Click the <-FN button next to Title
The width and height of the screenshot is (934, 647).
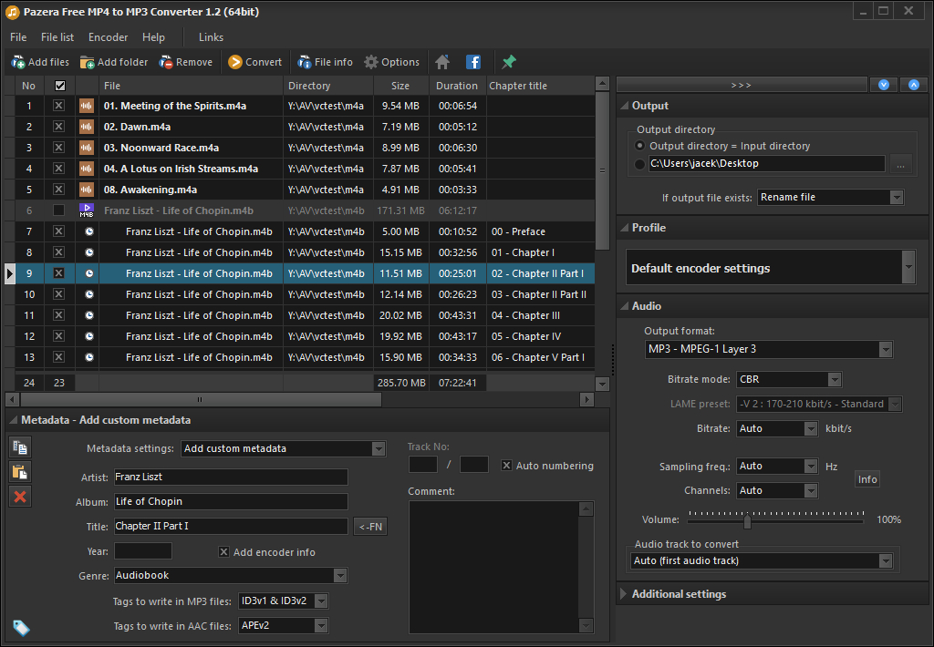pos(370,526)
